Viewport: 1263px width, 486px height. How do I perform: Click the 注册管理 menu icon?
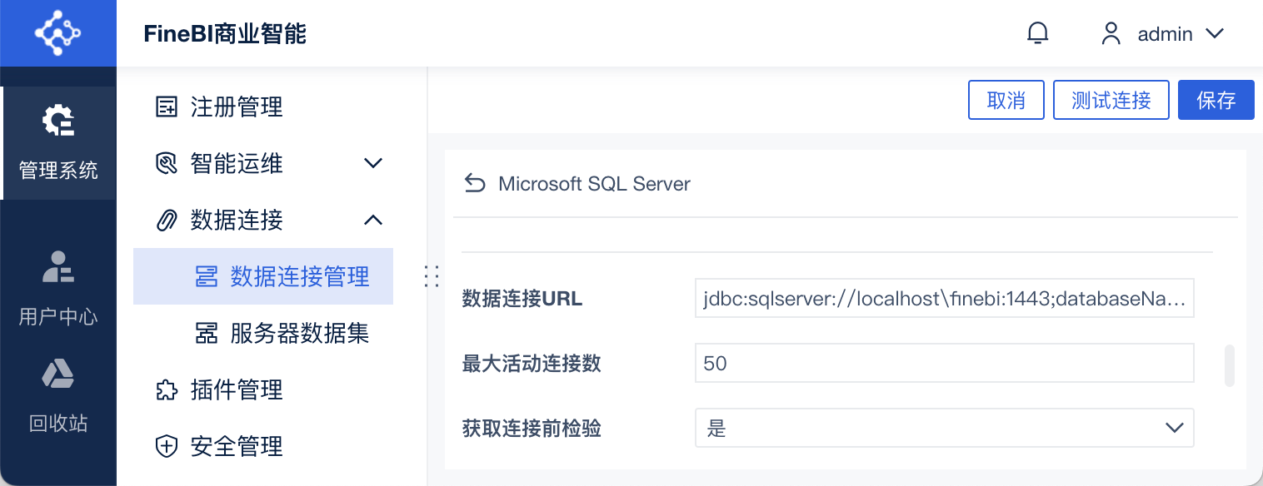tap(167, 107)
